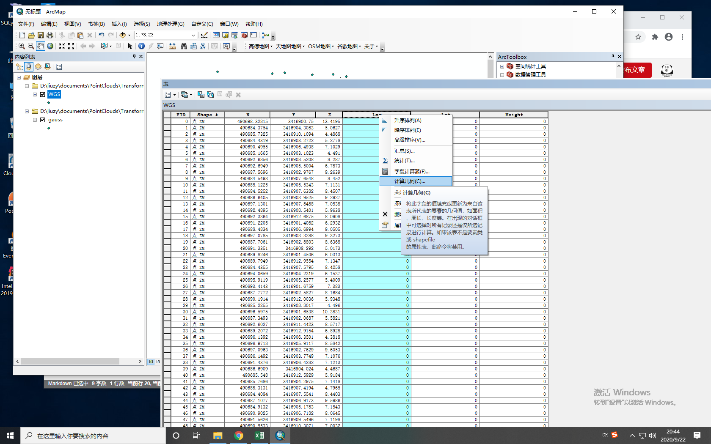
Task: Open the 地理处理(G) menu
Action: click(171, 24)
